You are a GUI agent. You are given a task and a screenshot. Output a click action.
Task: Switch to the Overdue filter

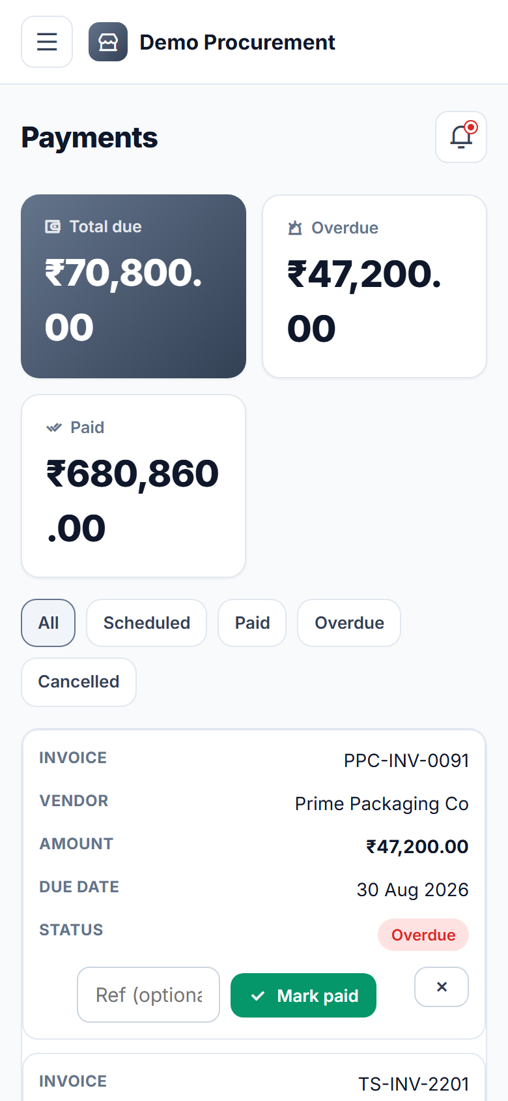[349, 623]
